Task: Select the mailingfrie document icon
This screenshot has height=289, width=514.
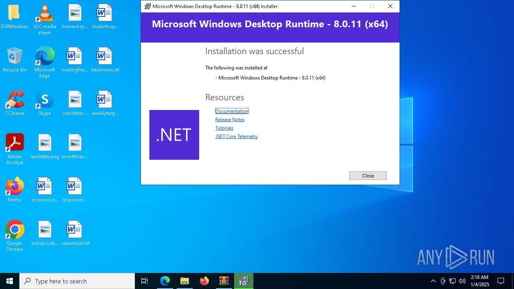Action: click(75, 56)
